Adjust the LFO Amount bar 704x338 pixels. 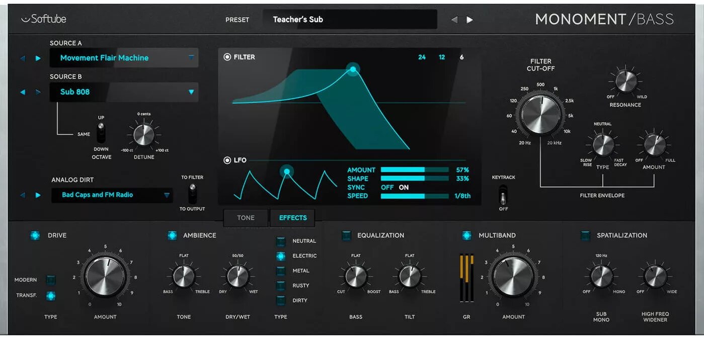point(415,170)
